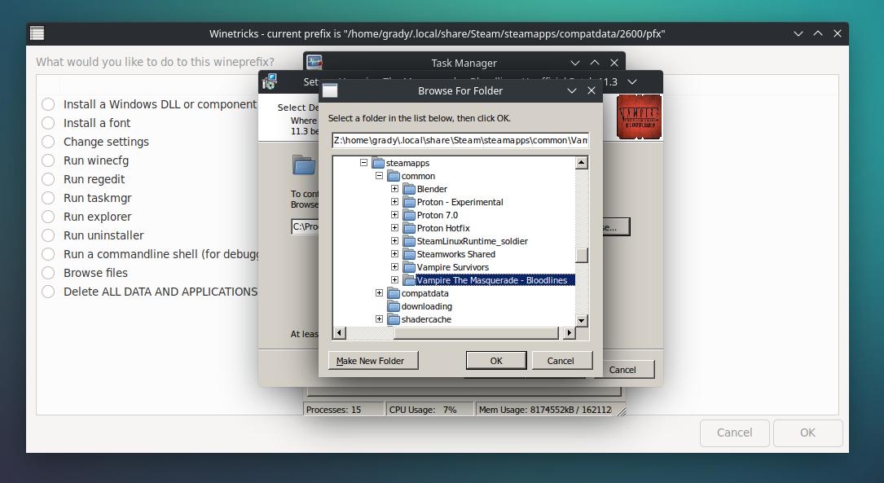Choose the Change settings option

tap(49, 142)
